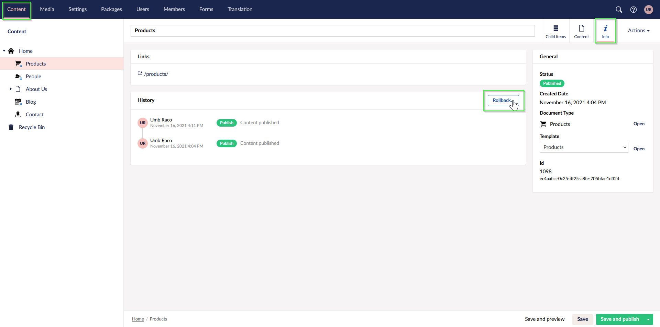660x327 pixels.
Task: Switch to the Content document view
Action: pos(581,31)
